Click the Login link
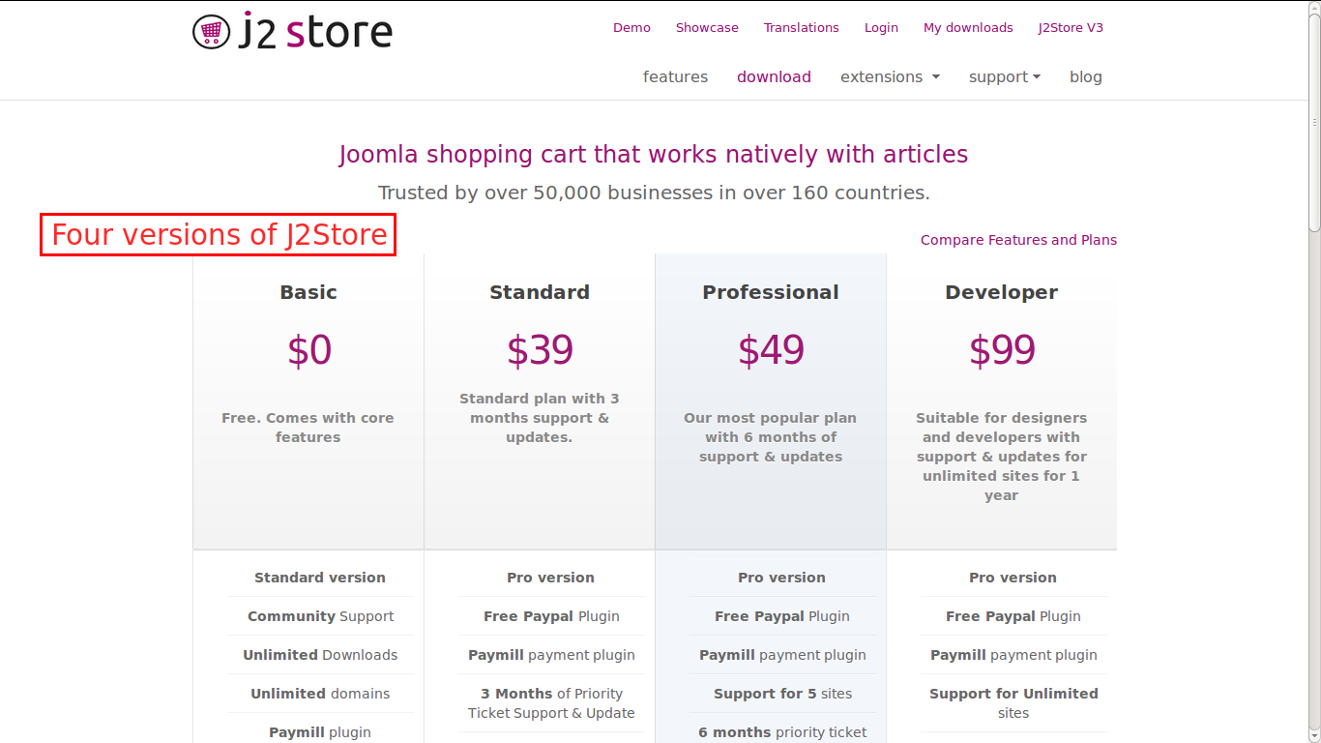This screenshot has height=743, width=1321. tap(881, 28)
